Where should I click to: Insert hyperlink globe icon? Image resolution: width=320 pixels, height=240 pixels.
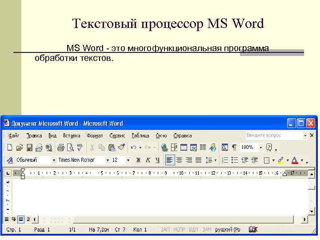[164, 148]
